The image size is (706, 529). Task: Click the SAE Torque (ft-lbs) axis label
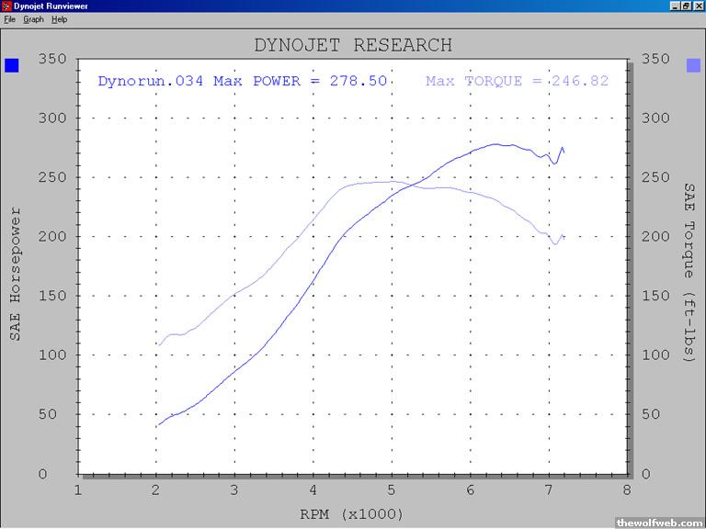point(689,272)
